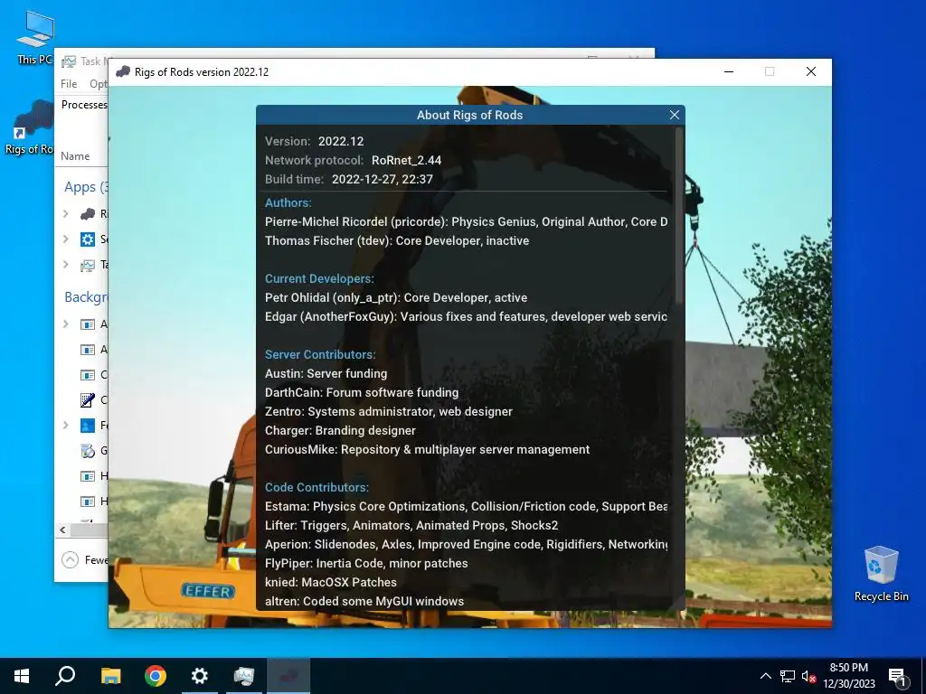Open This PC desktop icon
The height and width of the screenshot is (694, 926).
[34, 38]
